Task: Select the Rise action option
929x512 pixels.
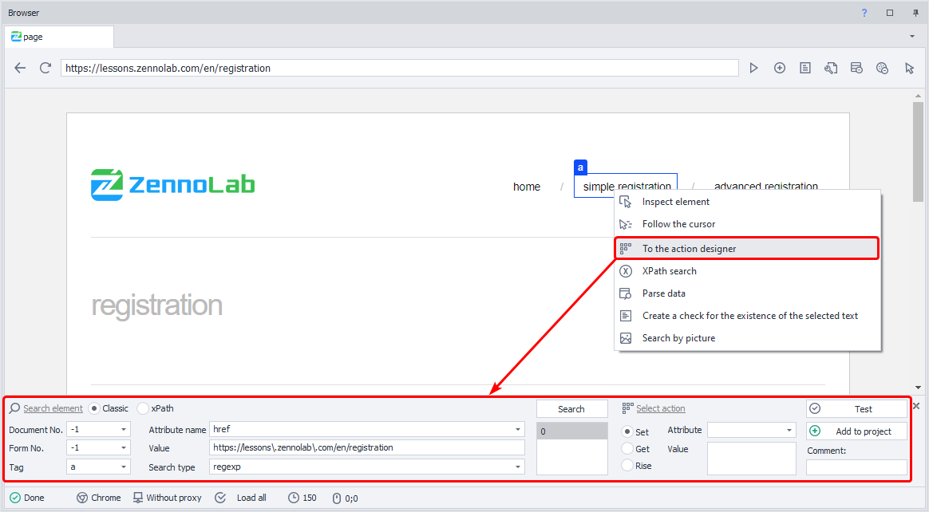Action: pos(627,466)
